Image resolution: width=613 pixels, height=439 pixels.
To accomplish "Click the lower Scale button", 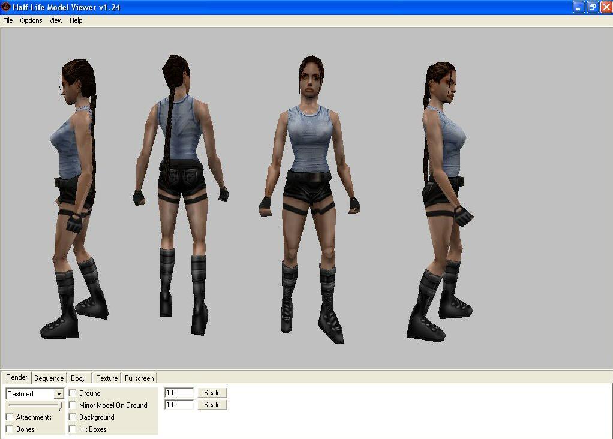I will click(x=212, y=405).
